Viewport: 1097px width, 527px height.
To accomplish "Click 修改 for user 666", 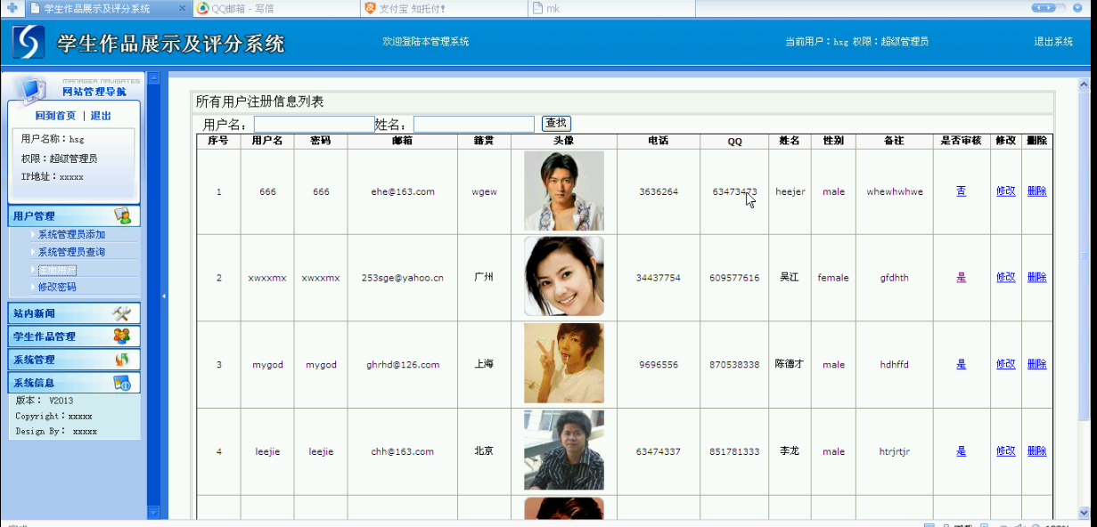I will click(x=1006, y=191).
